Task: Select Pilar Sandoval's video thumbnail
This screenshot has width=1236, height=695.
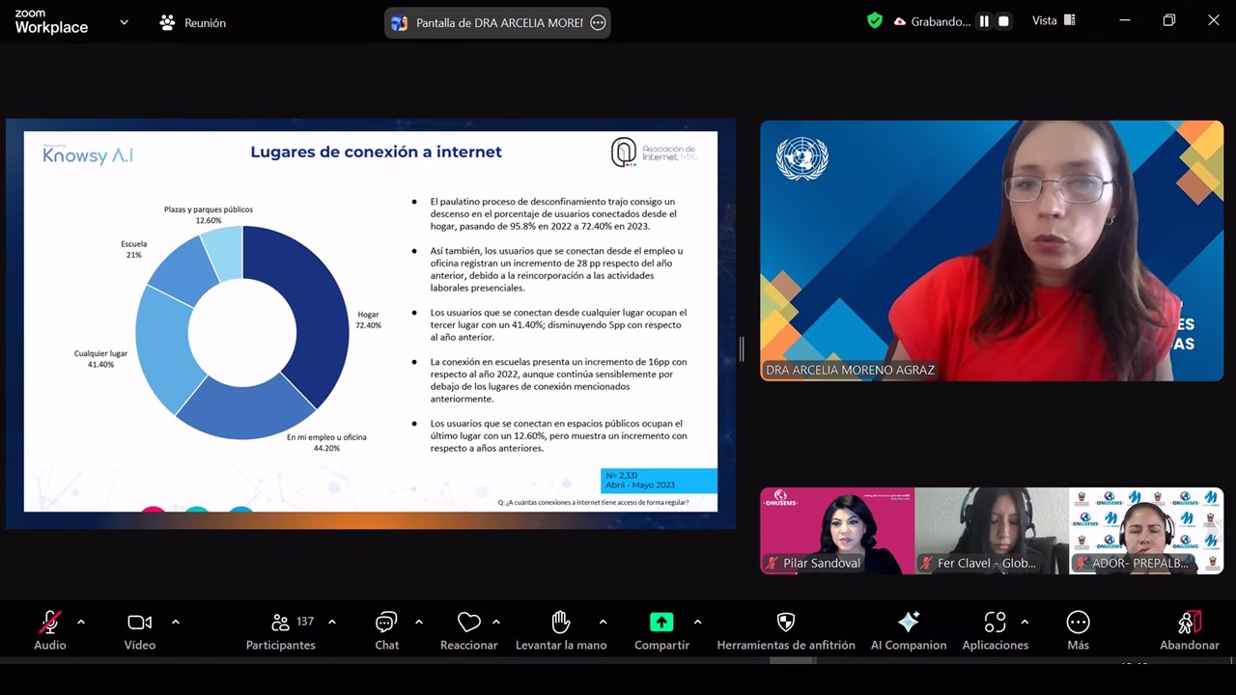Action: [836, 531]
